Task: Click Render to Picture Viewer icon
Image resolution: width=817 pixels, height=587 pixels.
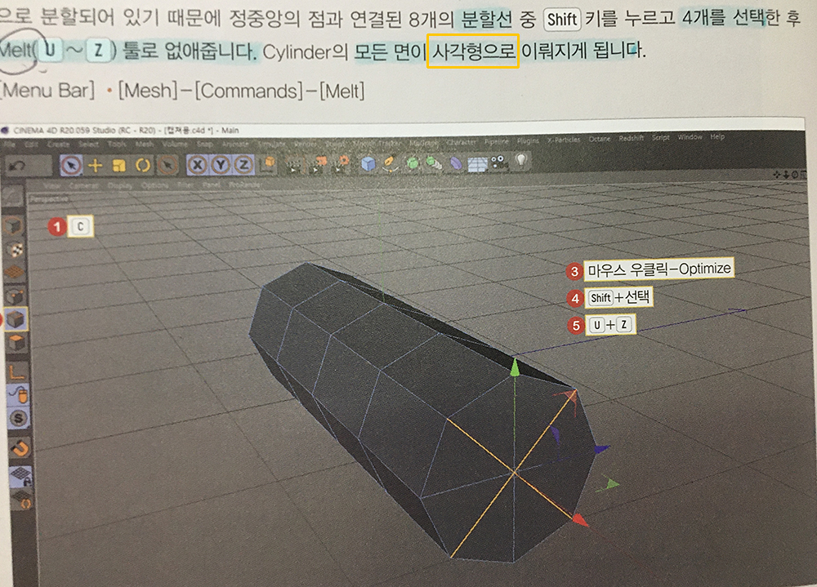Action: pyautogui.click(x=319, y=163)
